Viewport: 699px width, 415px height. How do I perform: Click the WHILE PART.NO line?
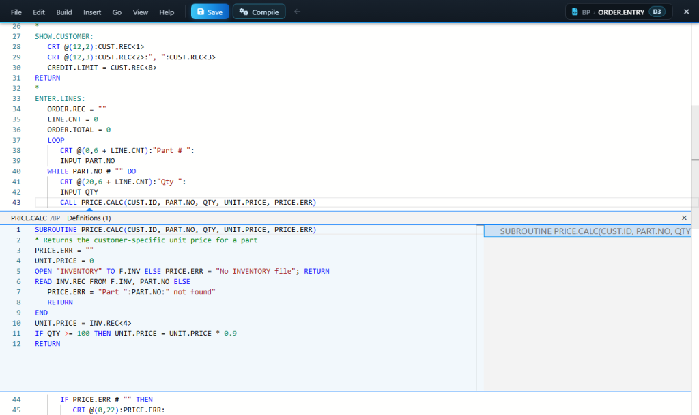[92, 171]
